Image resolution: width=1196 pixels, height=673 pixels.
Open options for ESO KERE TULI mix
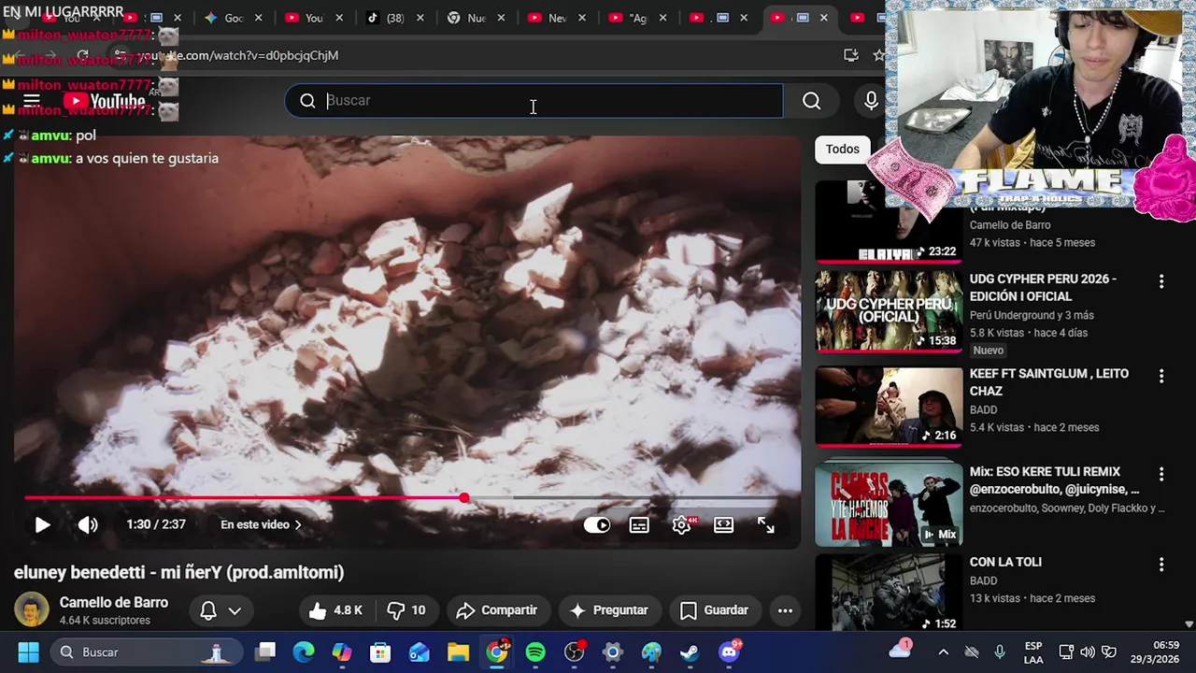[1161, 474]
